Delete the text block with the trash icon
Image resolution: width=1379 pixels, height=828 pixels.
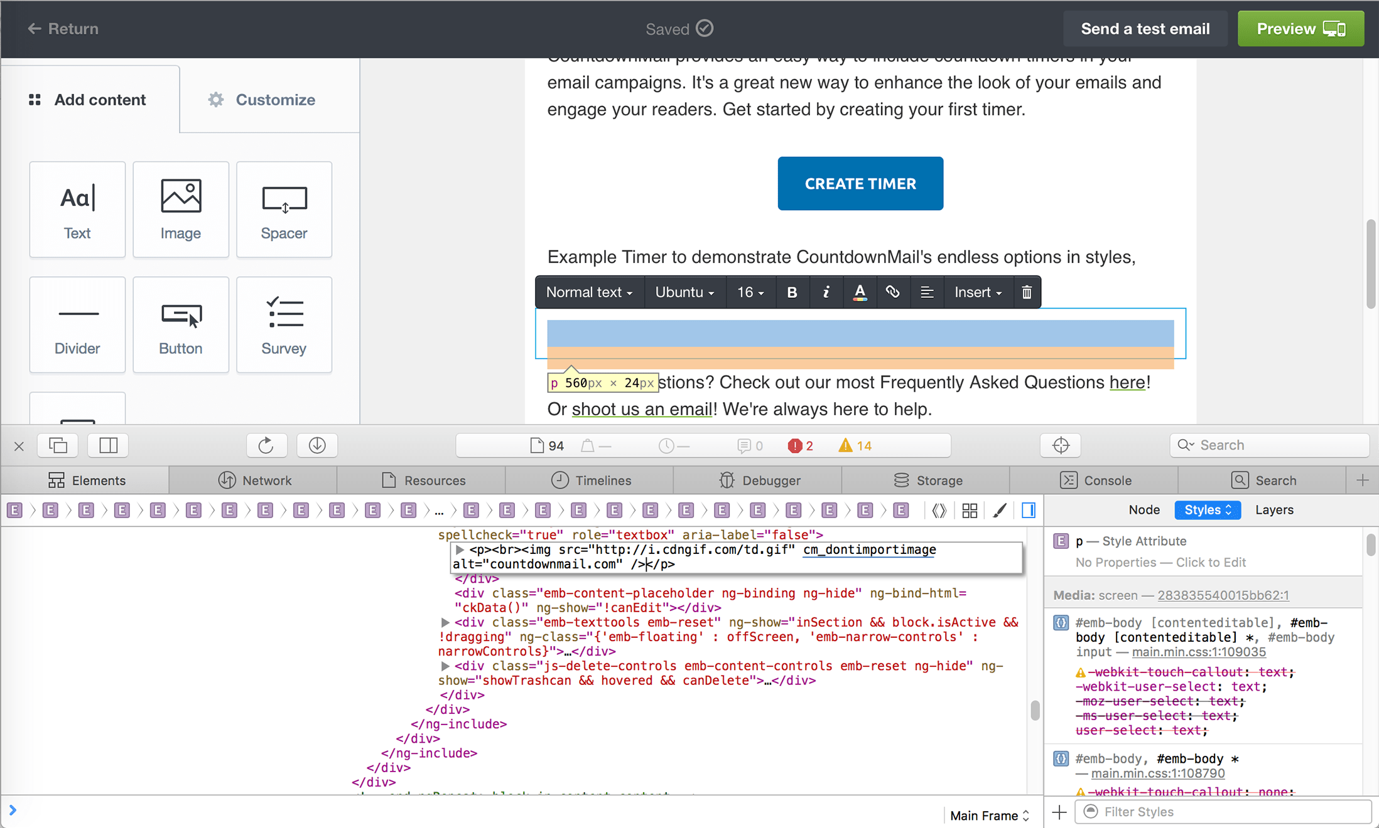(1027, 292)
